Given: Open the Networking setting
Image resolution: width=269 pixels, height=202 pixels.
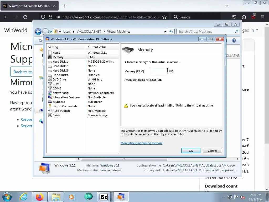Looking at the screenshot, I should click(83, 93).
